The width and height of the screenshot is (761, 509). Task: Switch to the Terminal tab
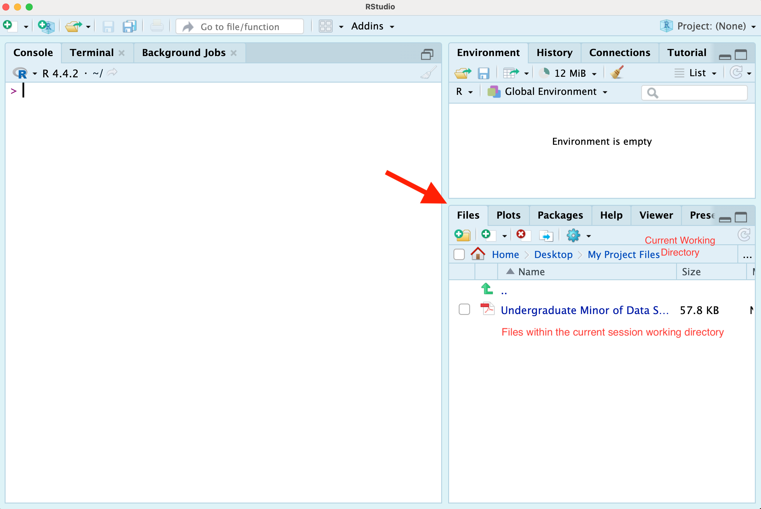tap(92, 53)
